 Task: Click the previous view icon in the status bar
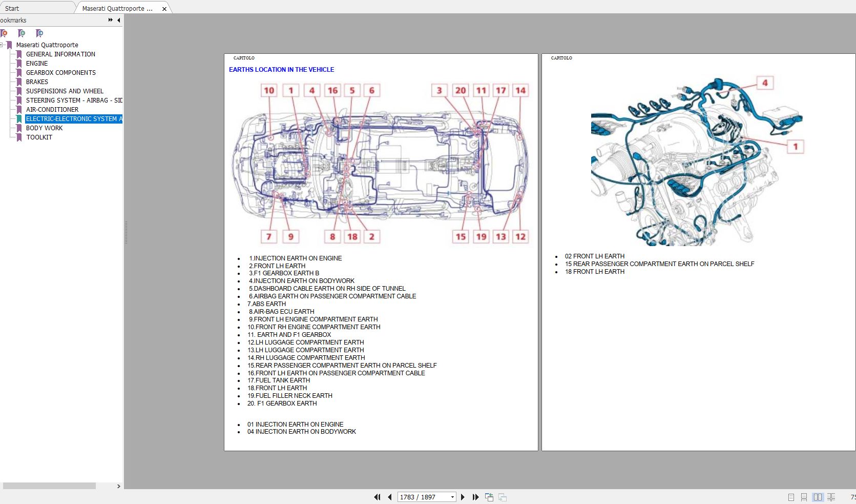tap(489, 497)
